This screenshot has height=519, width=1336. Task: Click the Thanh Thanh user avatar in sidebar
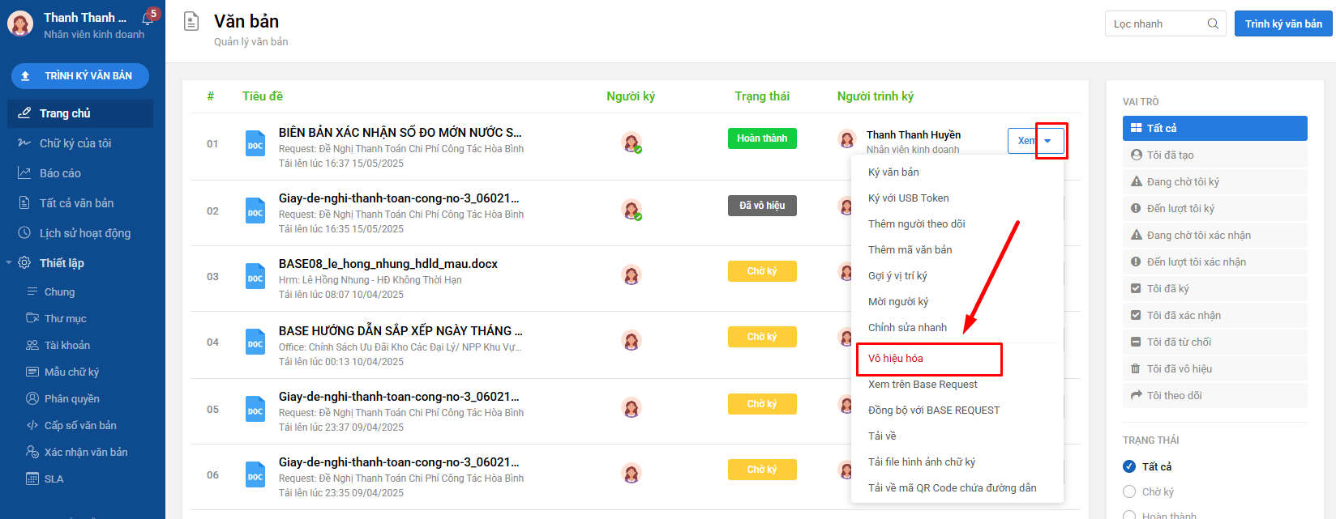pos(20,23)
